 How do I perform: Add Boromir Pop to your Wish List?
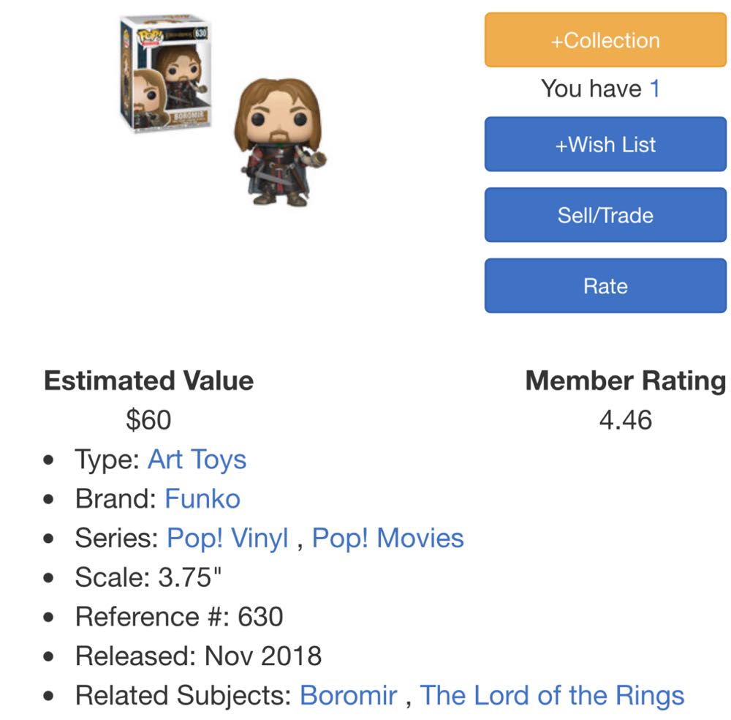[605, 144]
